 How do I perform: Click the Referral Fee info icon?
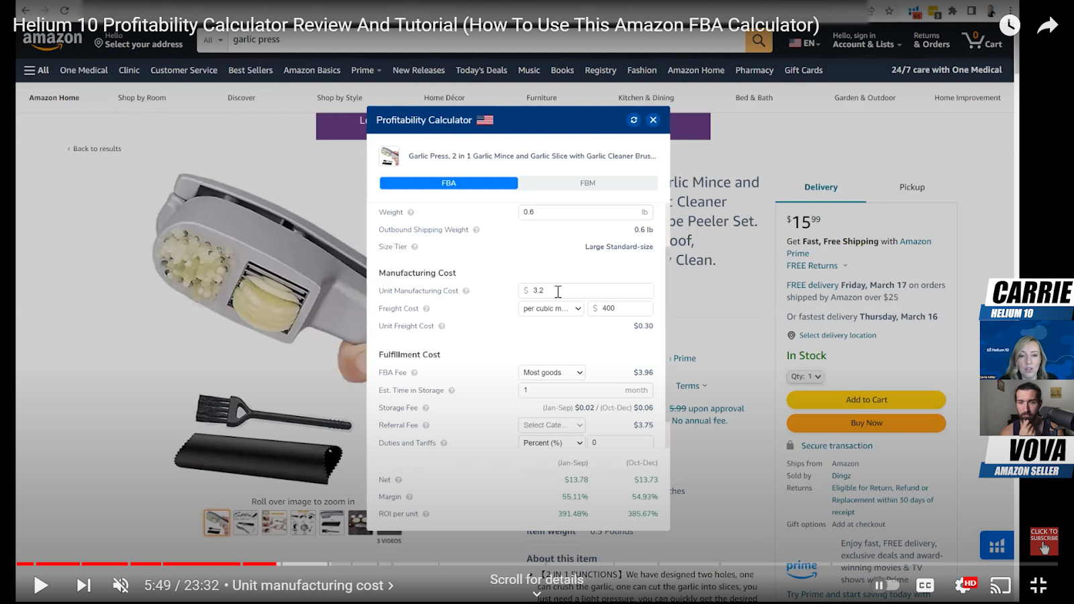426,425
